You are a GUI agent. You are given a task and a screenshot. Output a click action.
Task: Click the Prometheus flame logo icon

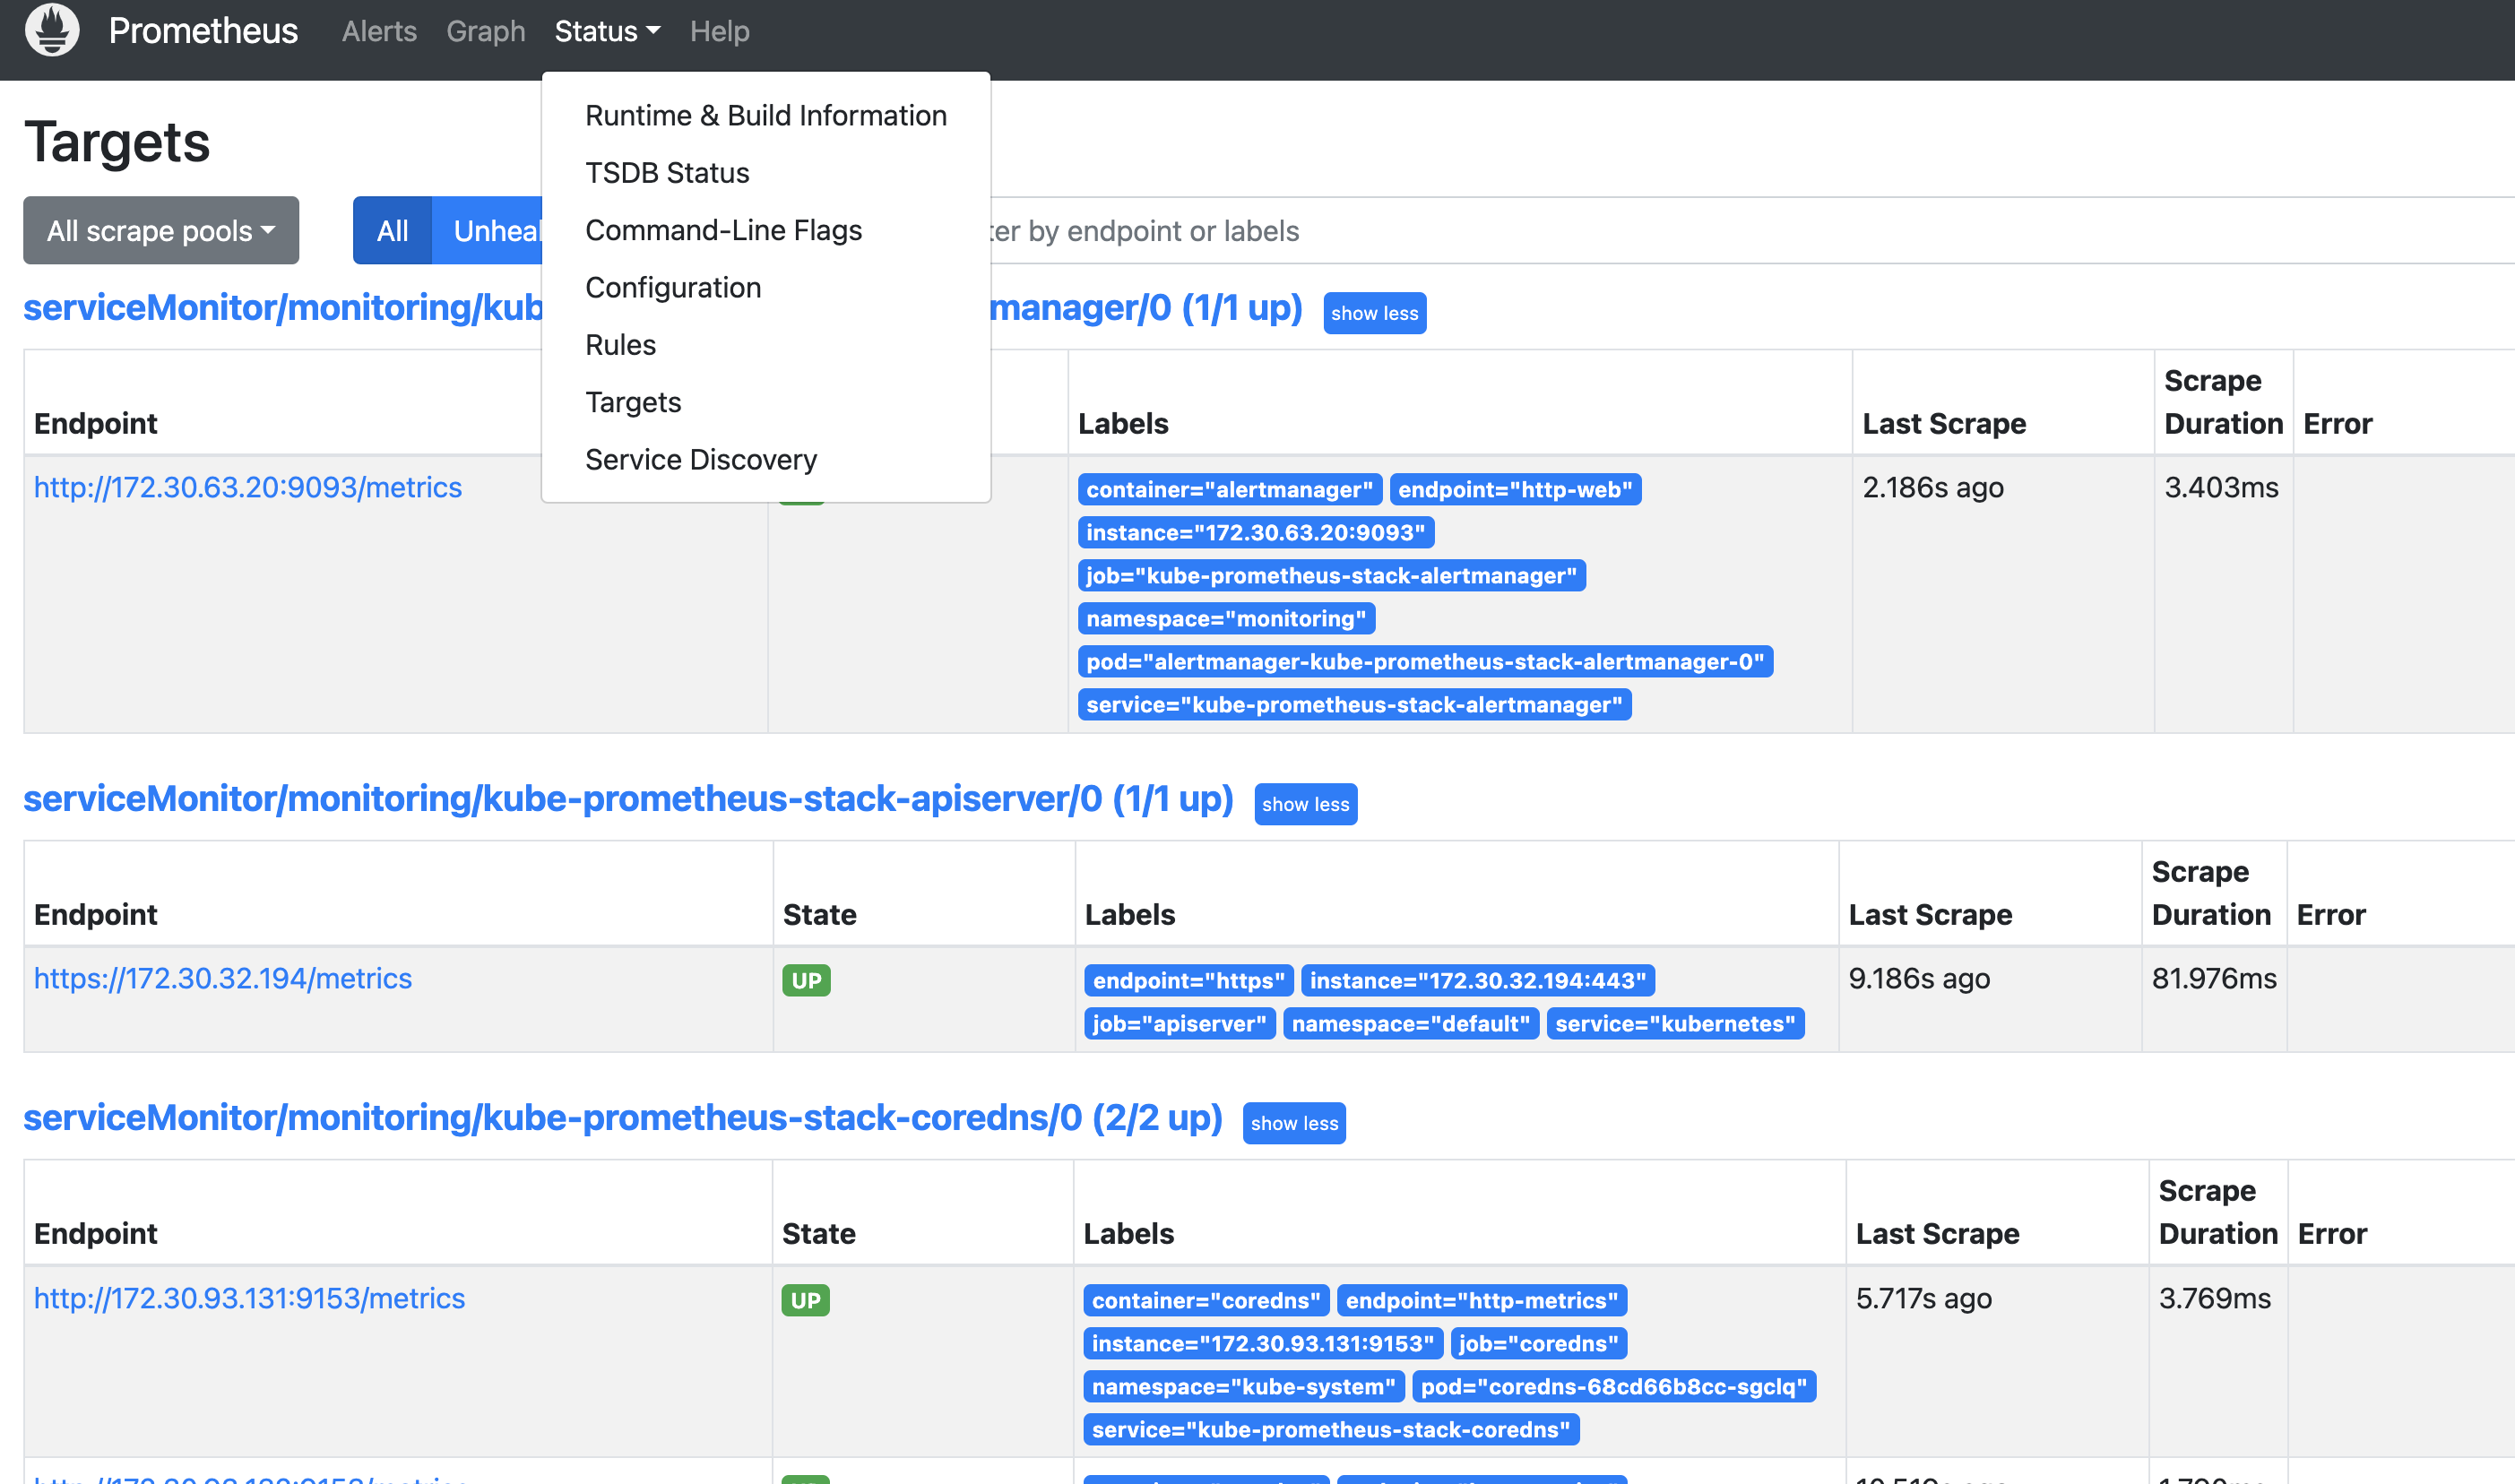point(52,30)
